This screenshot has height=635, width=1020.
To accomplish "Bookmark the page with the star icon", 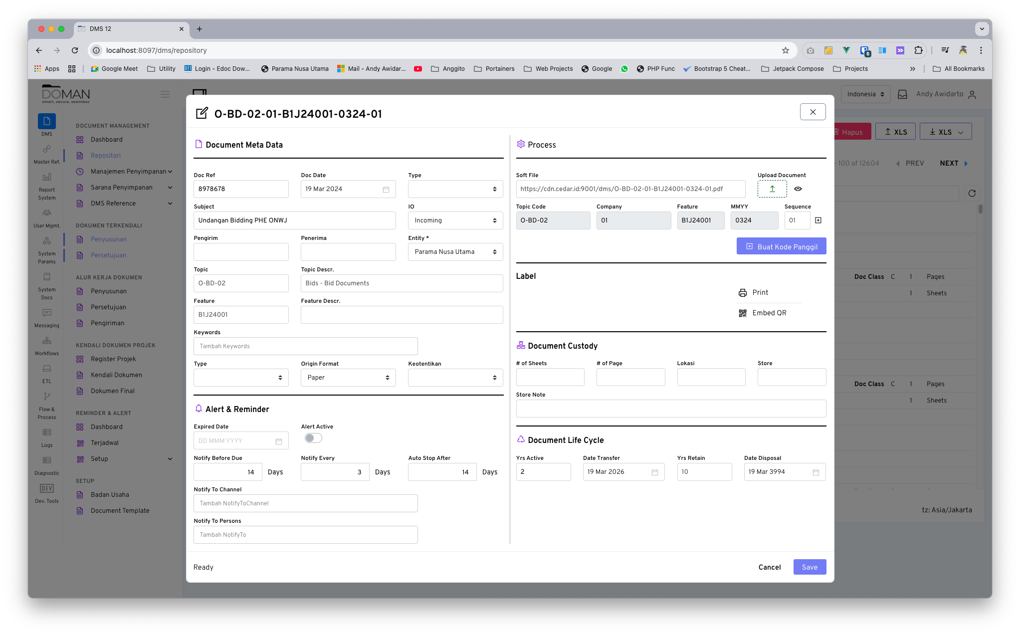I will tap(786, 50).
